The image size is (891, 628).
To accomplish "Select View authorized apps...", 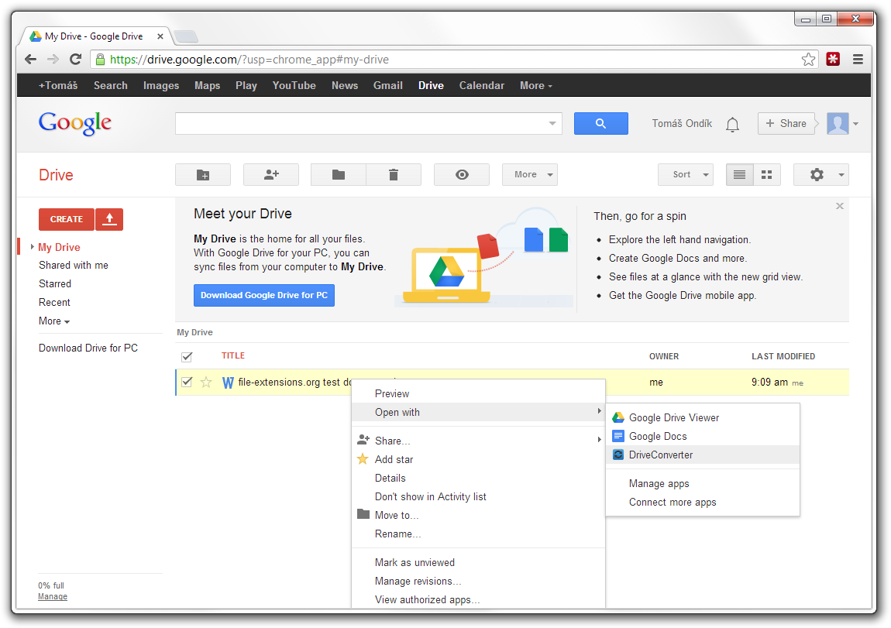I will [x=479, y=599].
